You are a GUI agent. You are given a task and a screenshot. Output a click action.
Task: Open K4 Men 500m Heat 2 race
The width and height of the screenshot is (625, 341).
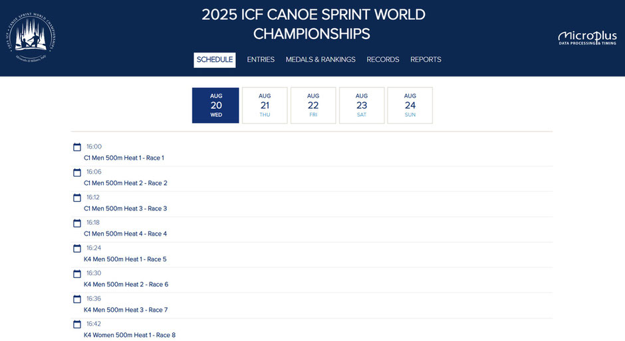[126, 285]
